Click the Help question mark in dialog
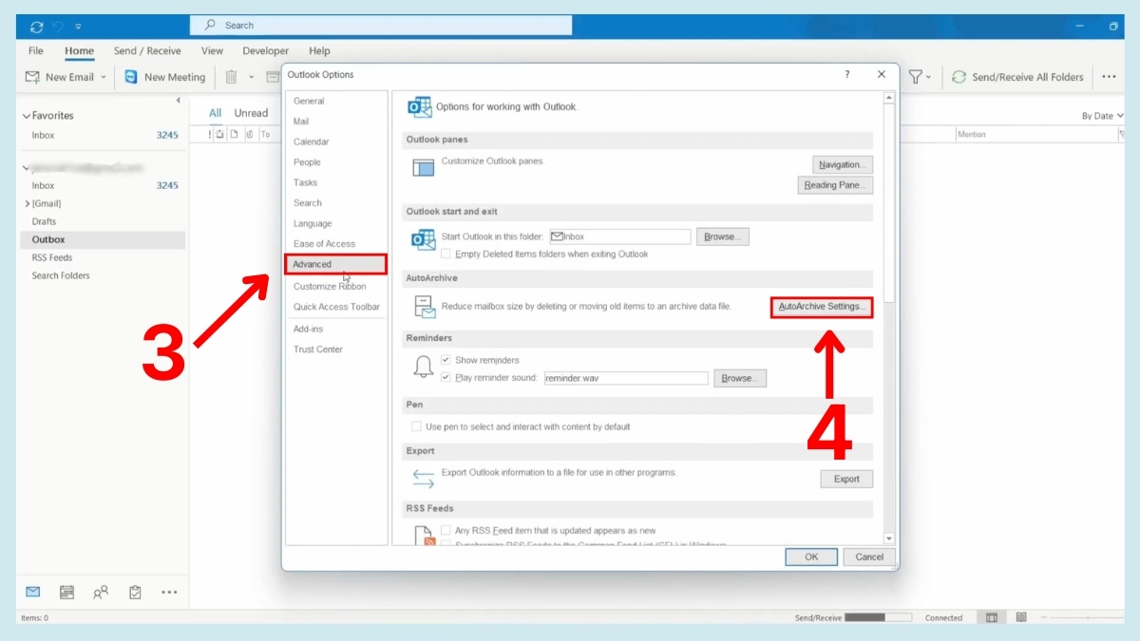The image size is (1140, 641). click(x=847, y=74)
